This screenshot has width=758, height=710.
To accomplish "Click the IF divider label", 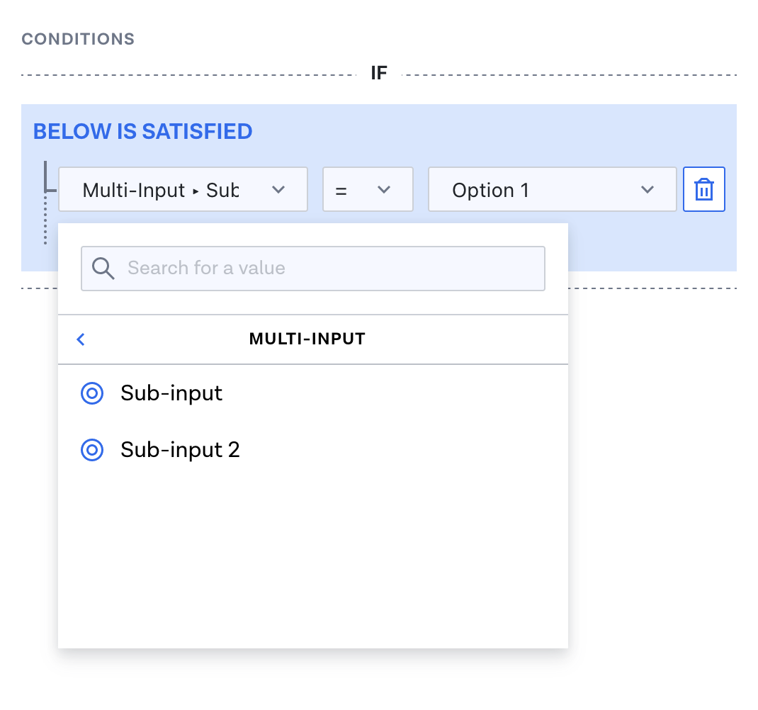I will [379, 74].
